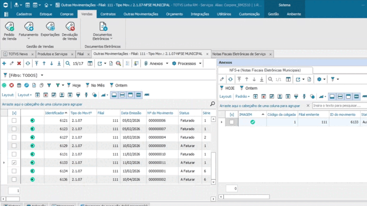Apply the Ontem filter in left panel

click(x=118, y=85)
